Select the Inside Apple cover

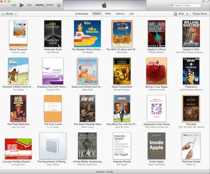156,146
